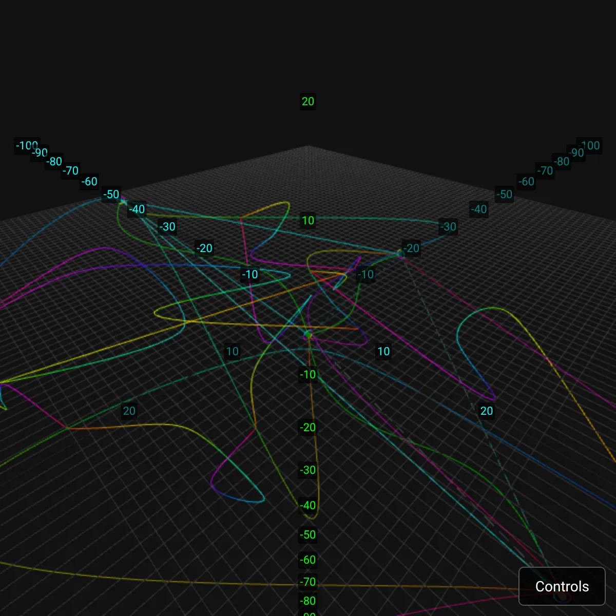Click the green 20 axis label
The width and height of the screenshot is (616, 616).
[x=308, y=102]
